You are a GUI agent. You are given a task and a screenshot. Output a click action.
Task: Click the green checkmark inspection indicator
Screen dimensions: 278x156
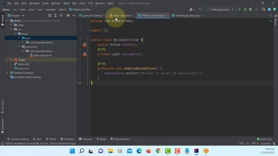point(270,21)
